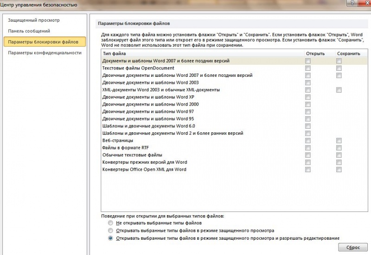Switch to Панель сообщений settings
Image resolution: width=371 pixels, height=255 pixels.
29,31
